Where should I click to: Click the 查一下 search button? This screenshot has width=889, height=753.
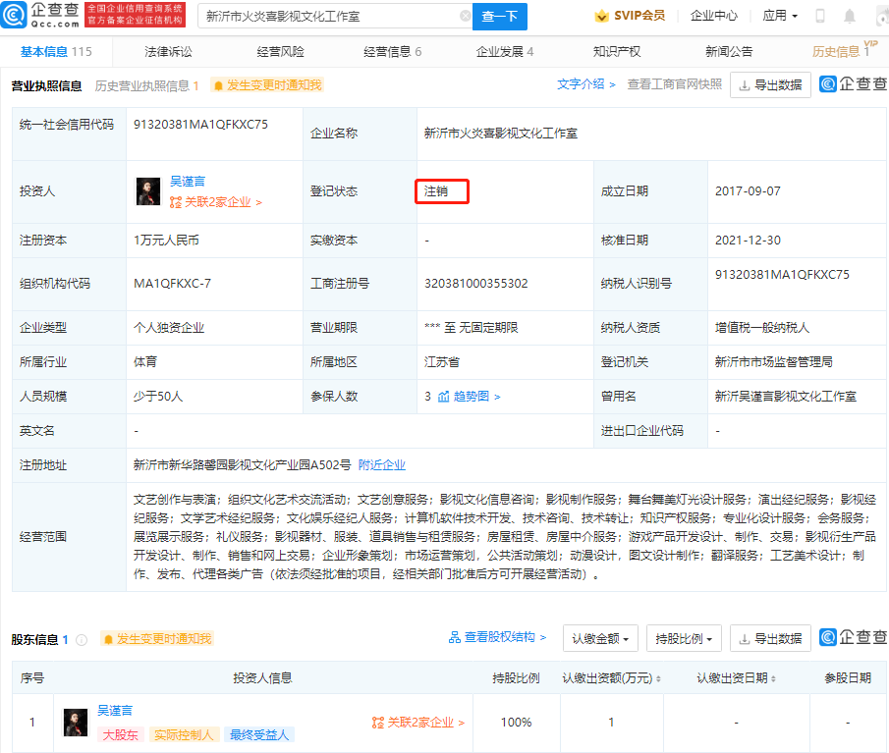point(499,16)
